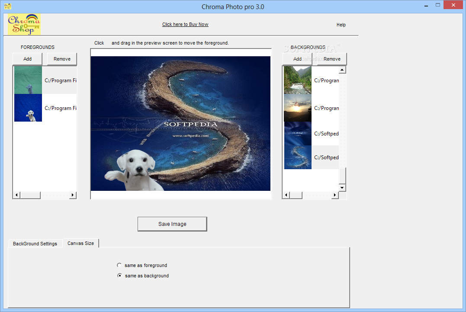Save the composed image
This screenshot has height=312, width=466.
(172, 224)
